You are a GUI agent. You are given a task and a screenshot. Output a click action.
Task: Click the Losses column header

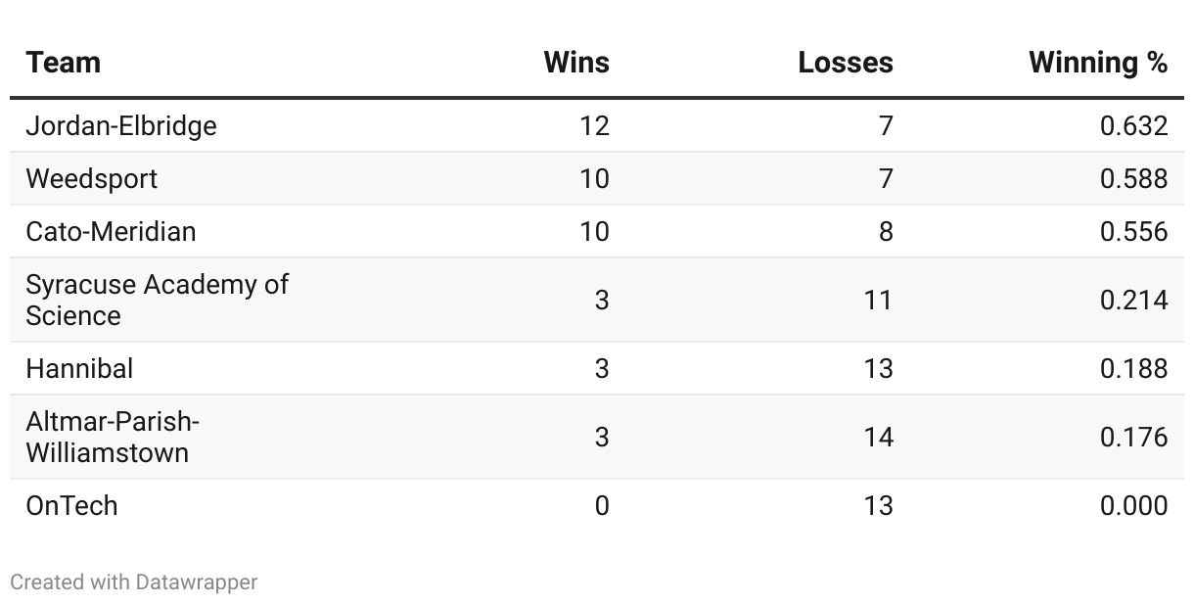(x=846, y=63)
